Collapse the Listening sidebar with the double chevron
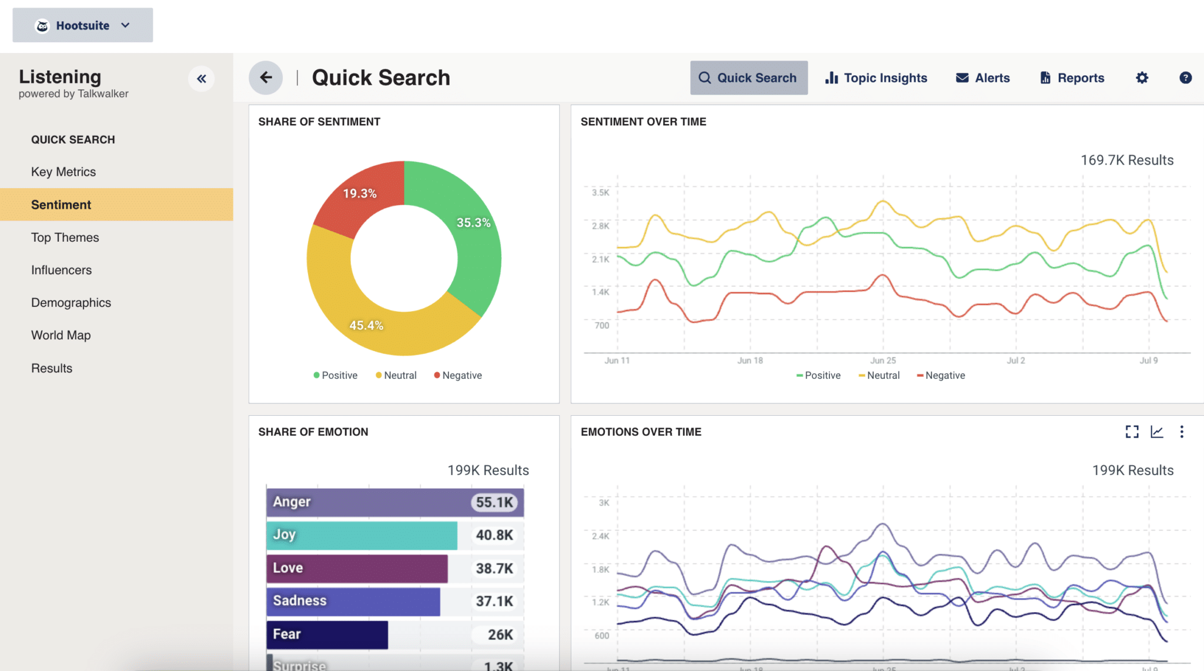This screenshot has width=1204, height=671. pos(202,78)
